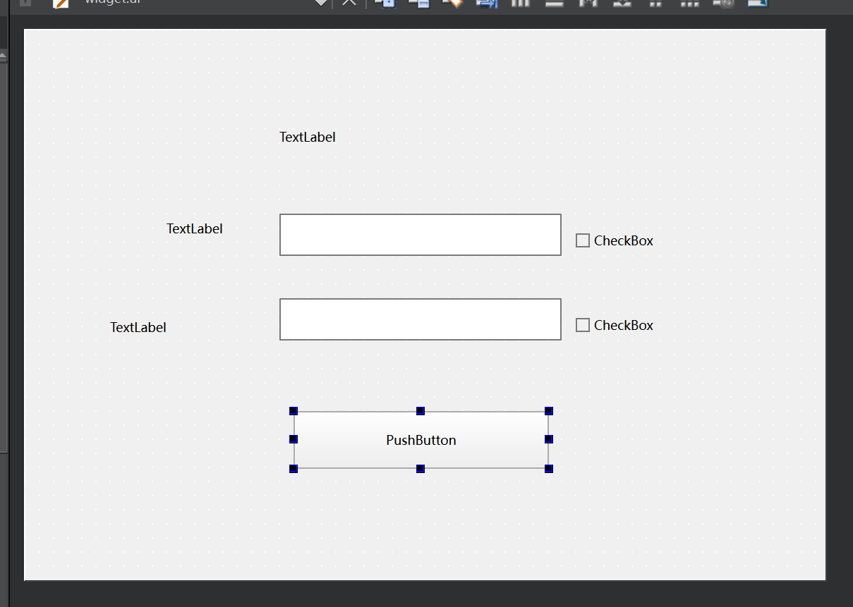Switch to Edit Buddies mode
This screenshot has width=853, height=607.
point(452,2)
